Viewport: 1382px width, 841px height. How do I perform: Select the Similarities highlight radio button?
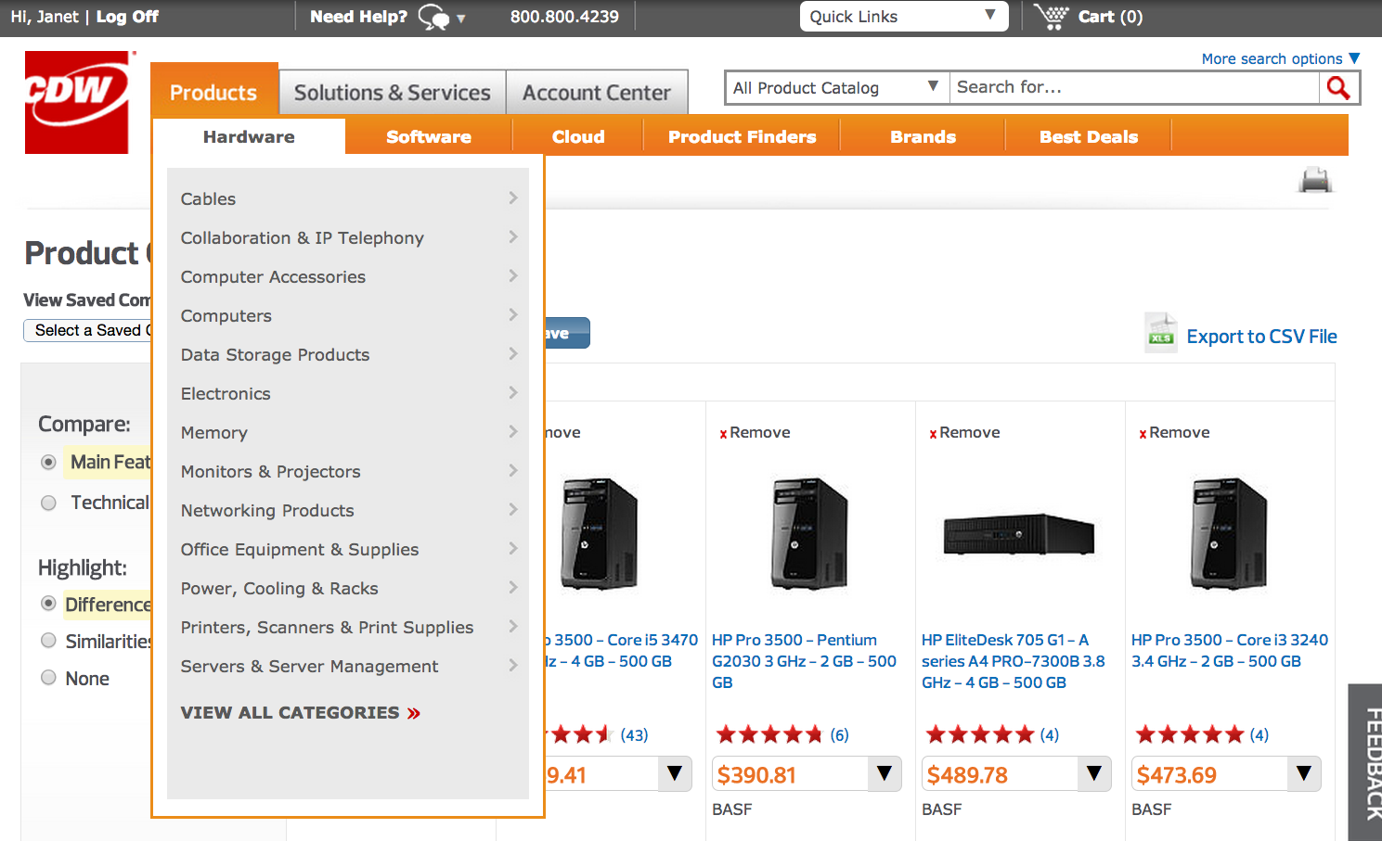[x=49, y=641]
